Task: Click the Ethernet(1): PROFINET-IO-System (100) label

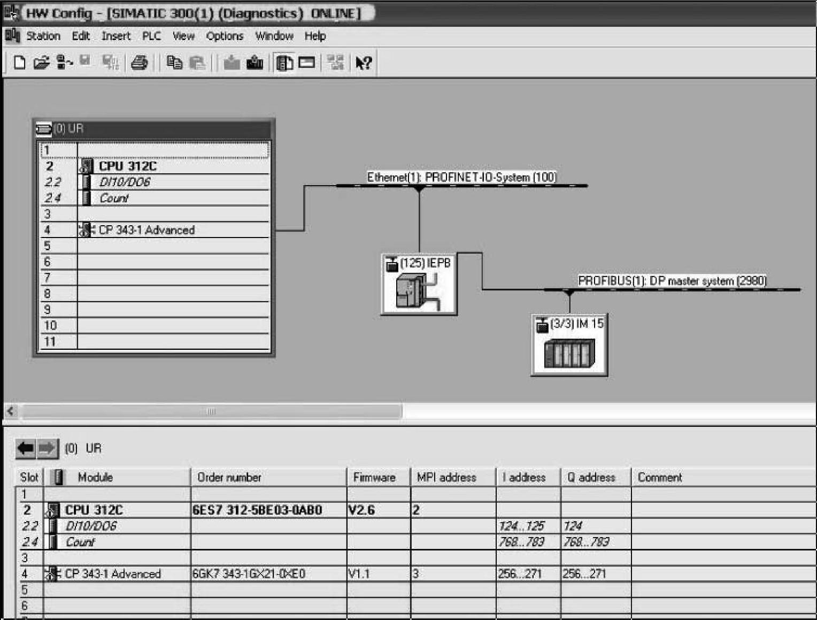Action: pyautogui.click(x=461, y=177)
